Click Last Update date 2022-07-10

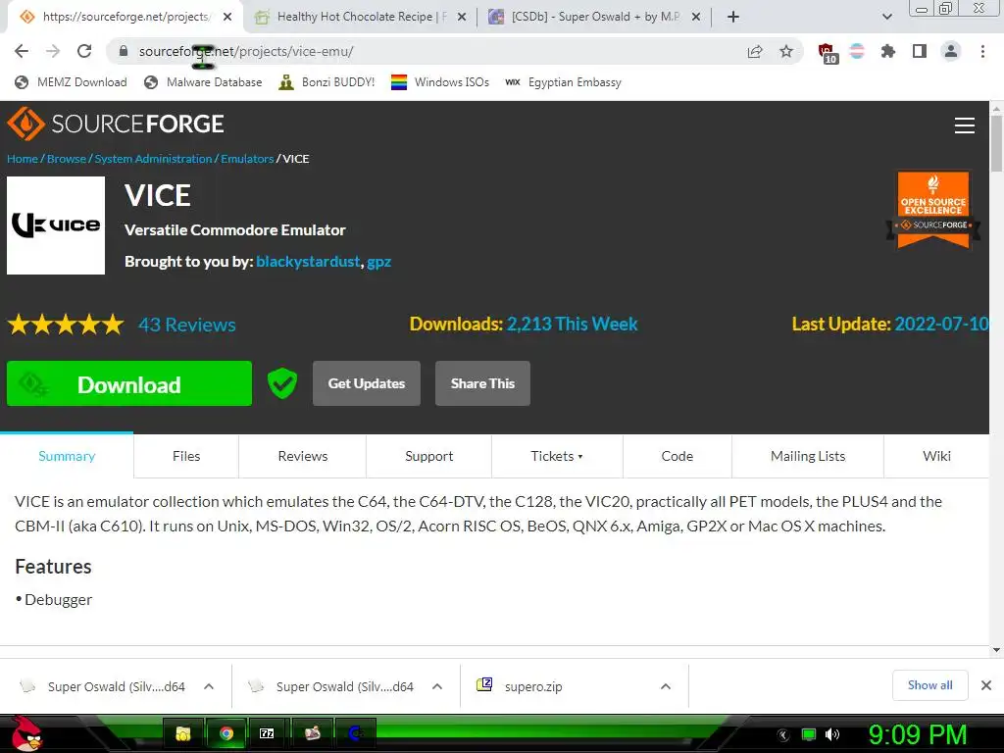pyautogui.click(x=941, y=324)
